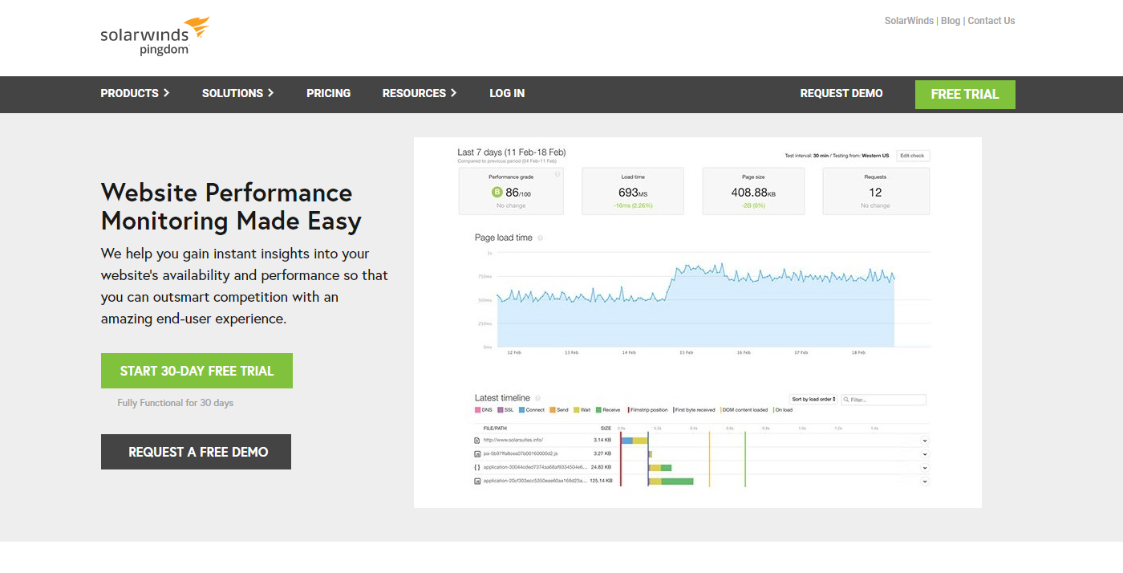
Task: Click the SolarWinds Pingdom logo
Action: tap(154, 36)
